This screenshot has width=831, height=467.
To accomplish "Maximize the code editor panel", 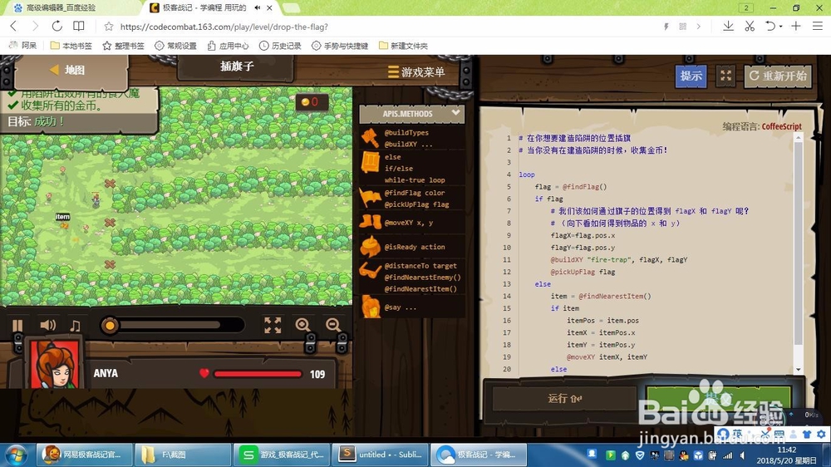I will pyautogui.click(x=725, y=76).
